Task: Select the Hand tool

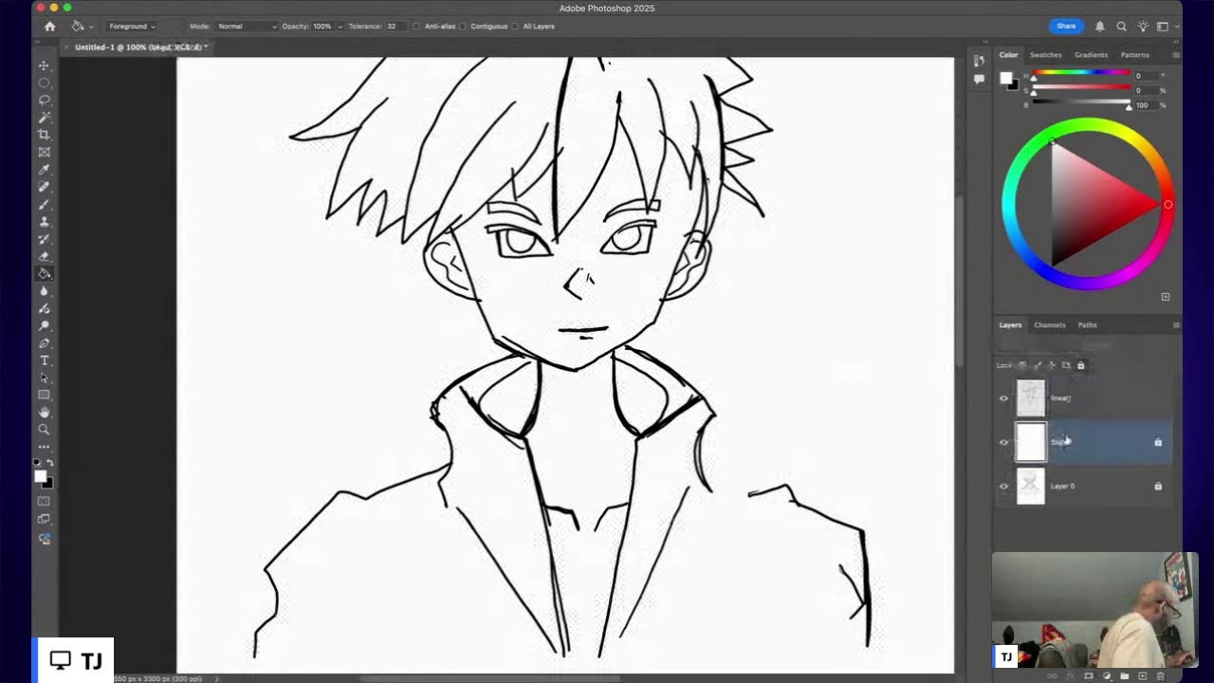Action: [44, 412]
